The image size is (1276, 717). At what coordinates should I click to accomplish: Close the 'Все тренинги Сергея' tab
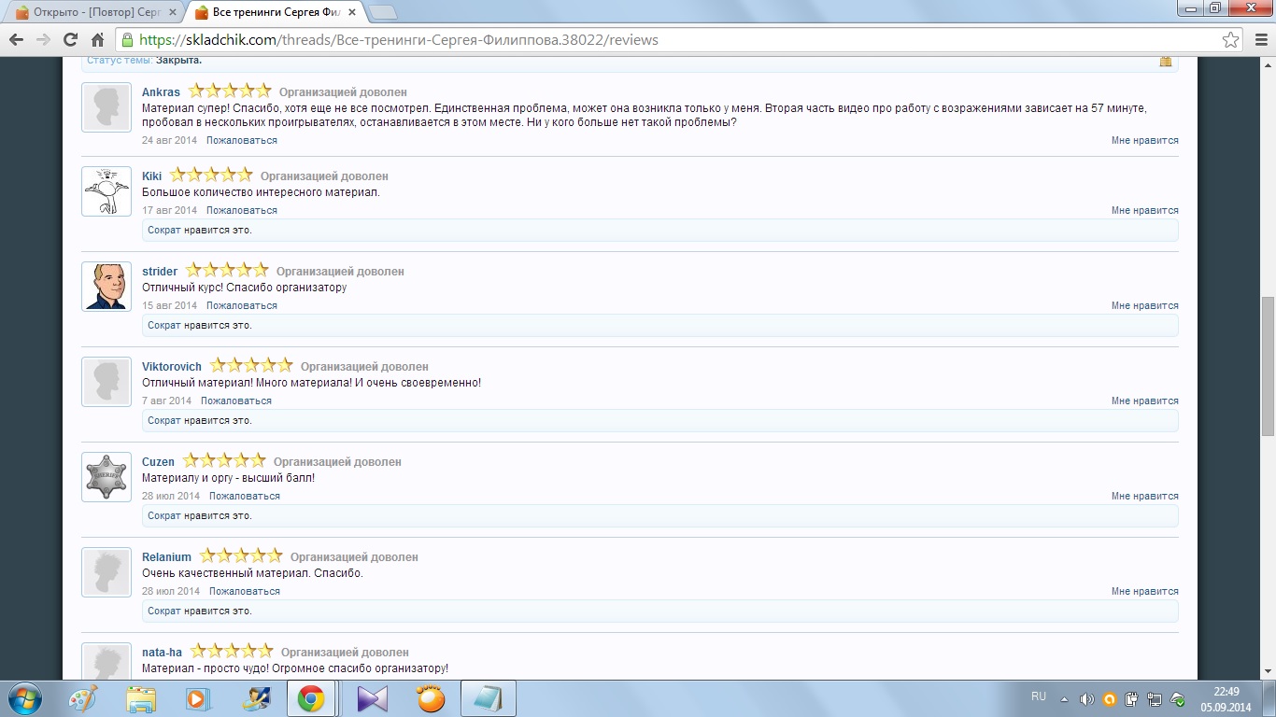click(x=351, y=13)
